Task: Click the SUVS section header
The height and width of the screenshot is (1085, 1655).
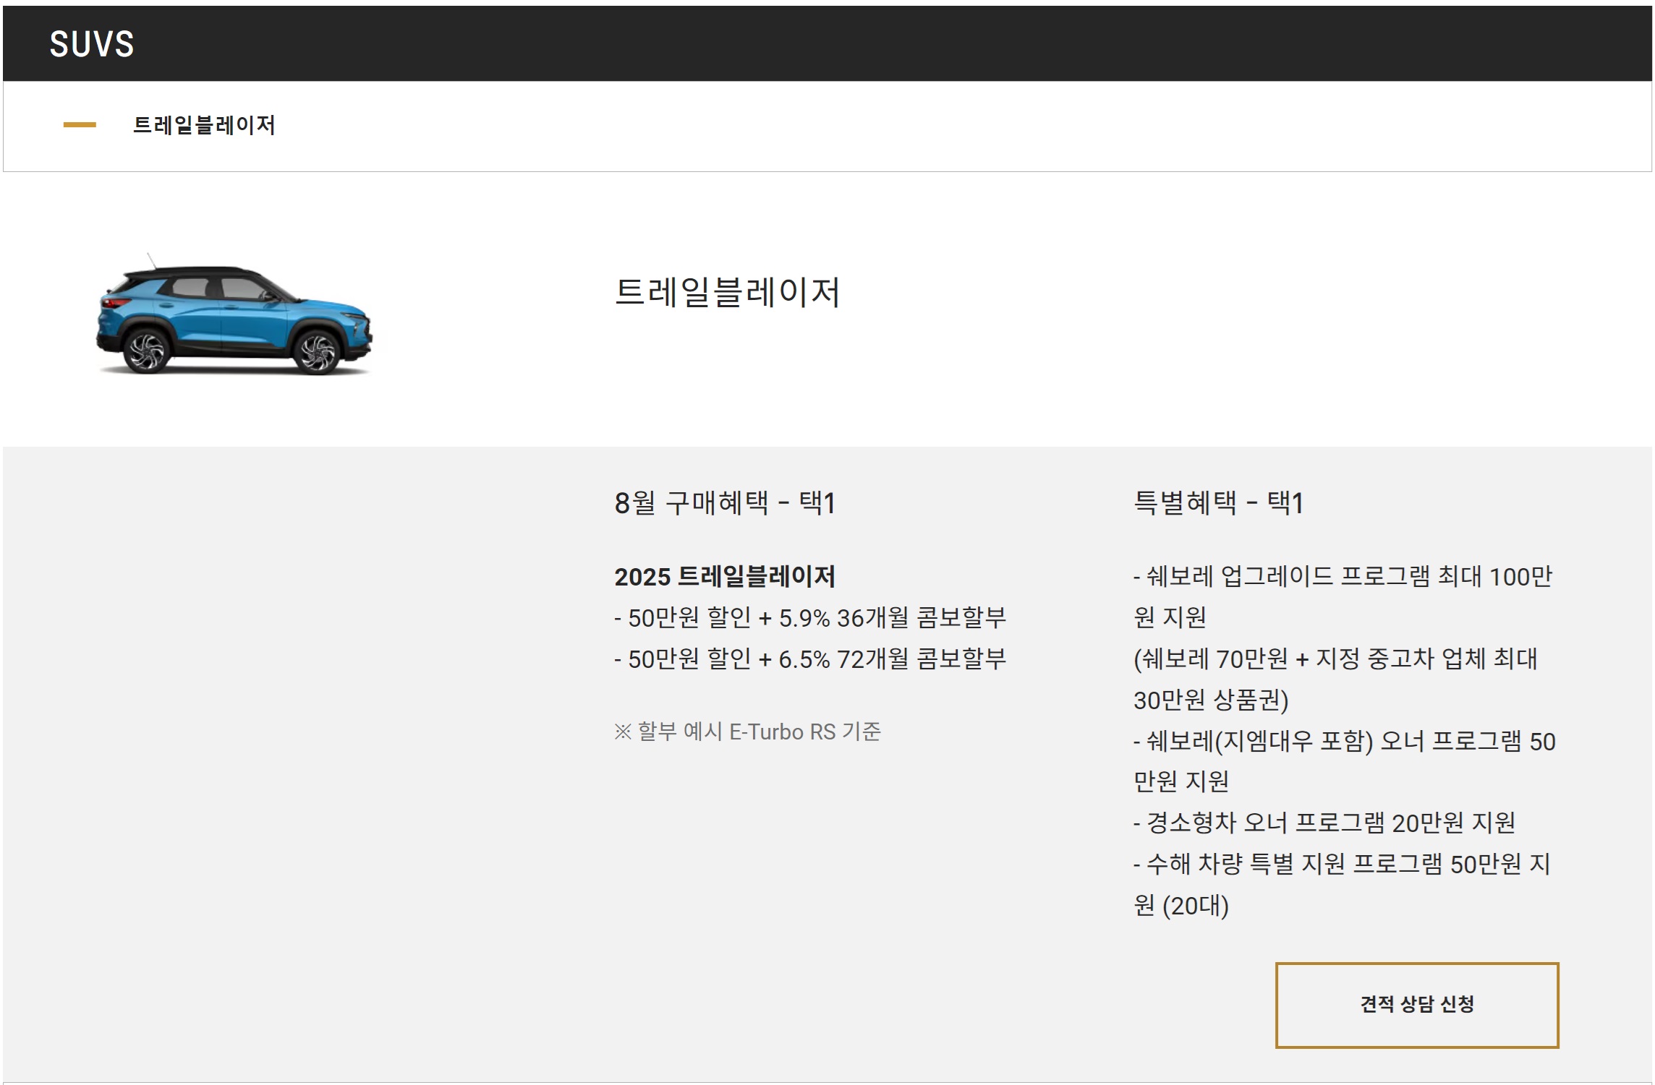Action: pos(92,44)
